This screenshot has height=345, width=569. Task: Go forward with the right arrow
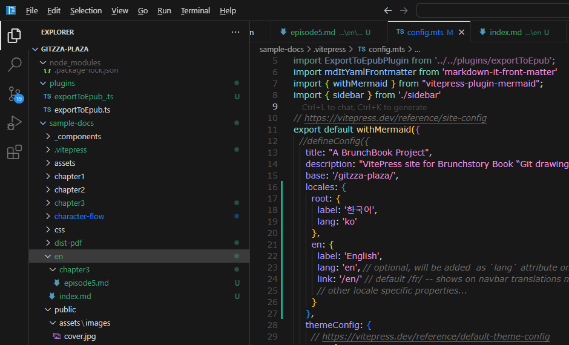point(404,10)
